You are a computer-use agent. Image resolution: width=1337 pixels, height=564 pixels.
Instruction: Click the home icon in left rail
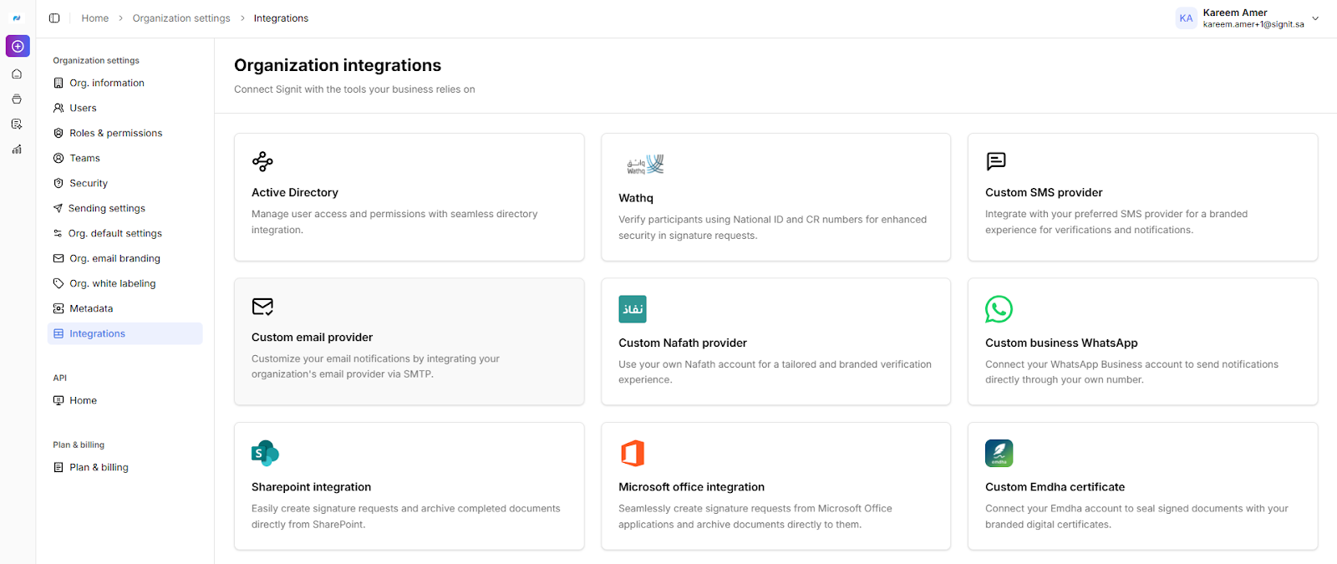pos(17,74)
